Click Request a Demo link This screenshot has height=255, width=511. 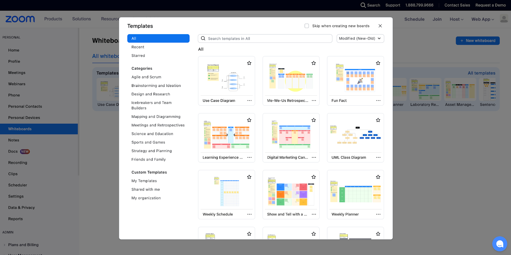tap(491, 5)
